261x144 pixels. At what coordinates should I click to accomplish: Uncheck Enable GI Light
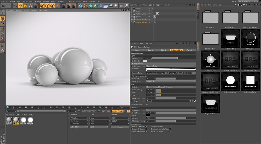coord(146,129)
